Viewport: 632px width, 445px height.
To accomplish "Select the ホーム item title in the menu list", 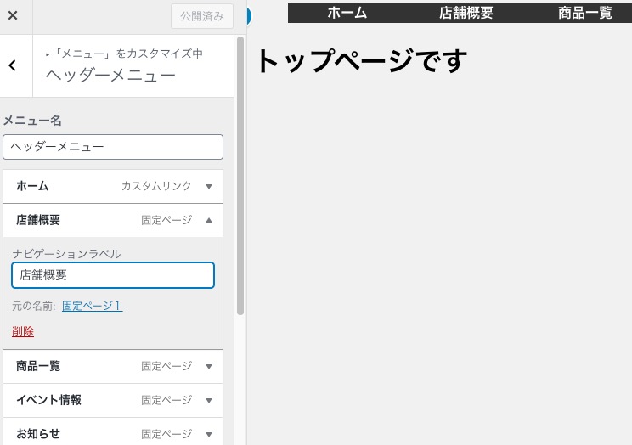I will tap(32, 186).
